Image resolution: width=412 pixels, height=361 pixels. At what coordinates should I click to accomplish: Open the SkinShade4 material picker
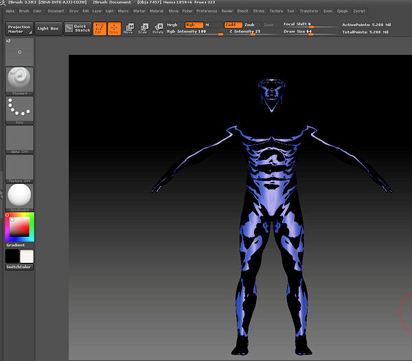tap(19, 198)
